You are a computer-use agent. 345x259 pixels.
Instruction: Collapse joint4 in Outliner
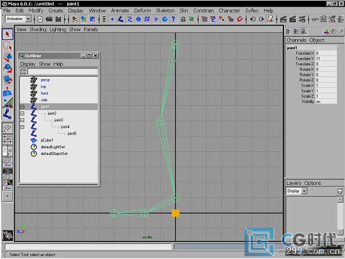[22, 127]
